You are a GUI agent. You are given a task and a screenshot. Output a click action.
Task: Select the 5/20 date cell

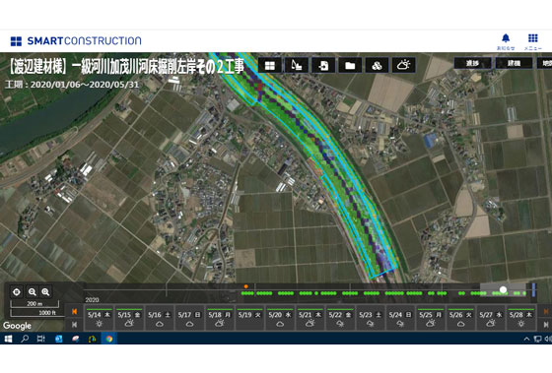[x=280, y=318]
